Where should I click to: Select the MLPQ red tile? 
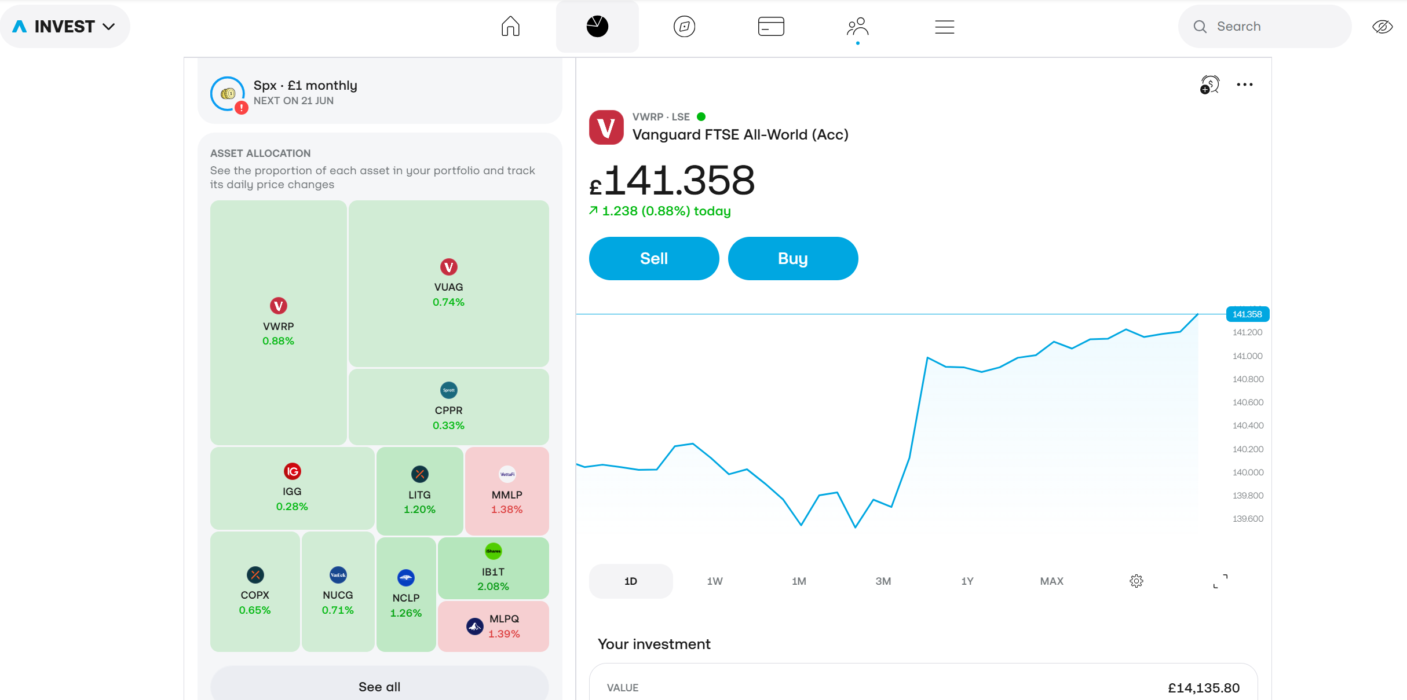(493, 626)
